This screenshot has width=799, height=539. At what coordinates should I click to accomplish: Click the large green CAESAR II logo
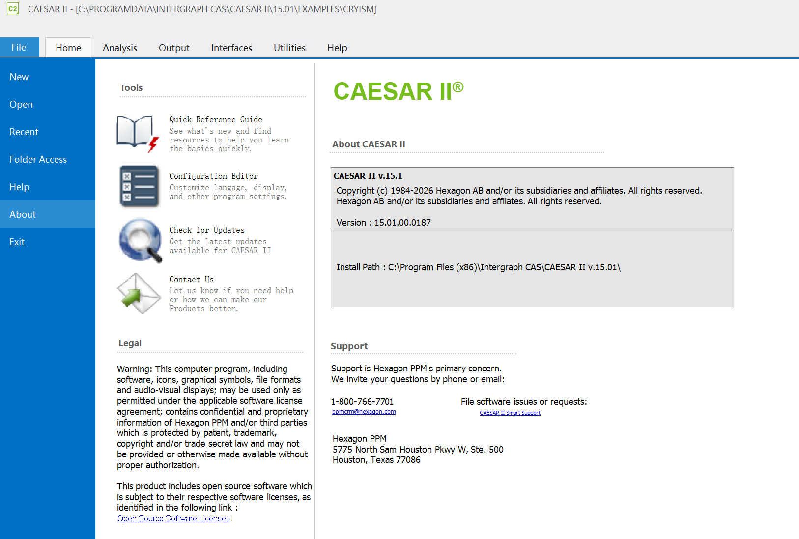[x=399, y=91]
